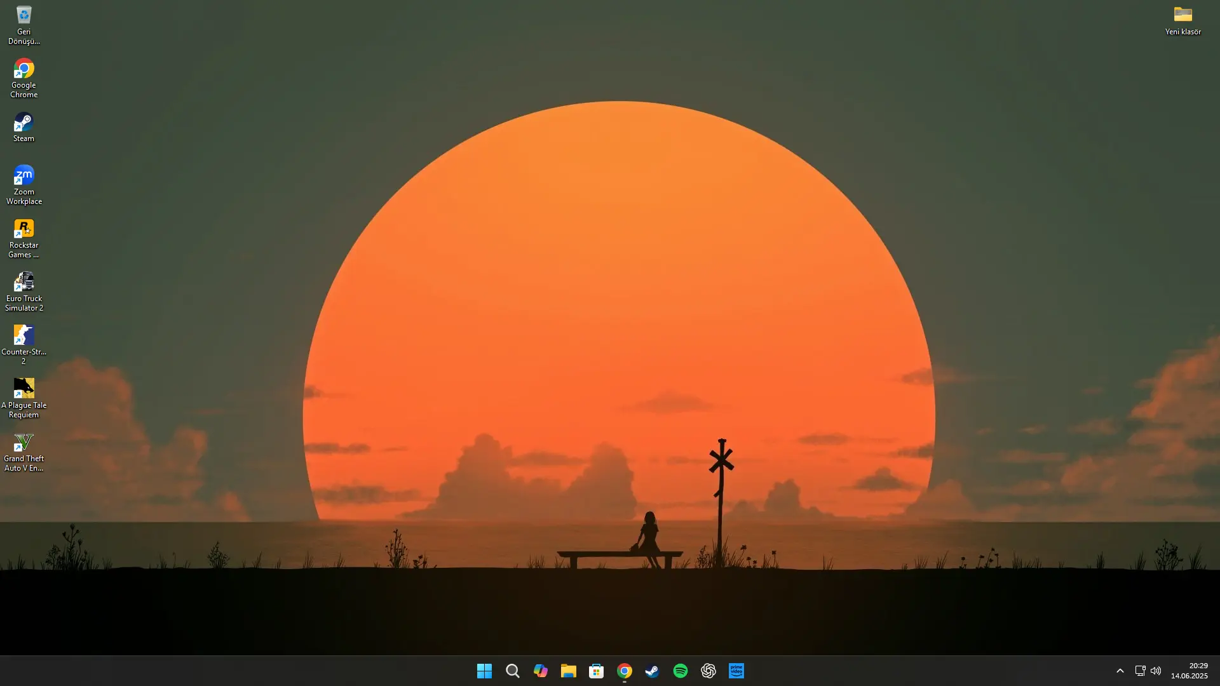This screenshot has height=686, width=1220.
Task: Open the Windows Start menu
Action: pyautogui.click(x=484, y=671)
